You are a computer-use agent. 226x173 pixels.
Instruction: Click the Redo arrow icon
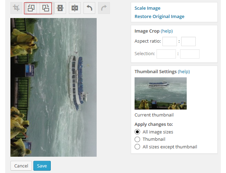pos(104,8)
